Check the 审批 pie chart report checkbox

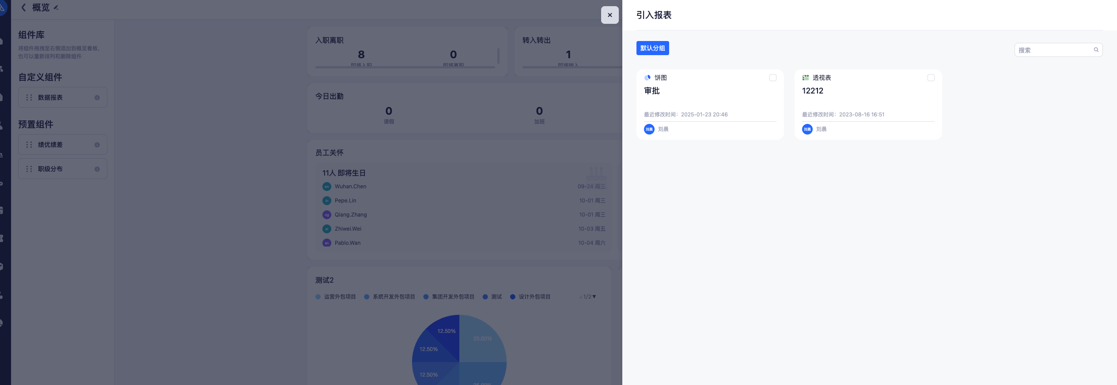[772, 78]
